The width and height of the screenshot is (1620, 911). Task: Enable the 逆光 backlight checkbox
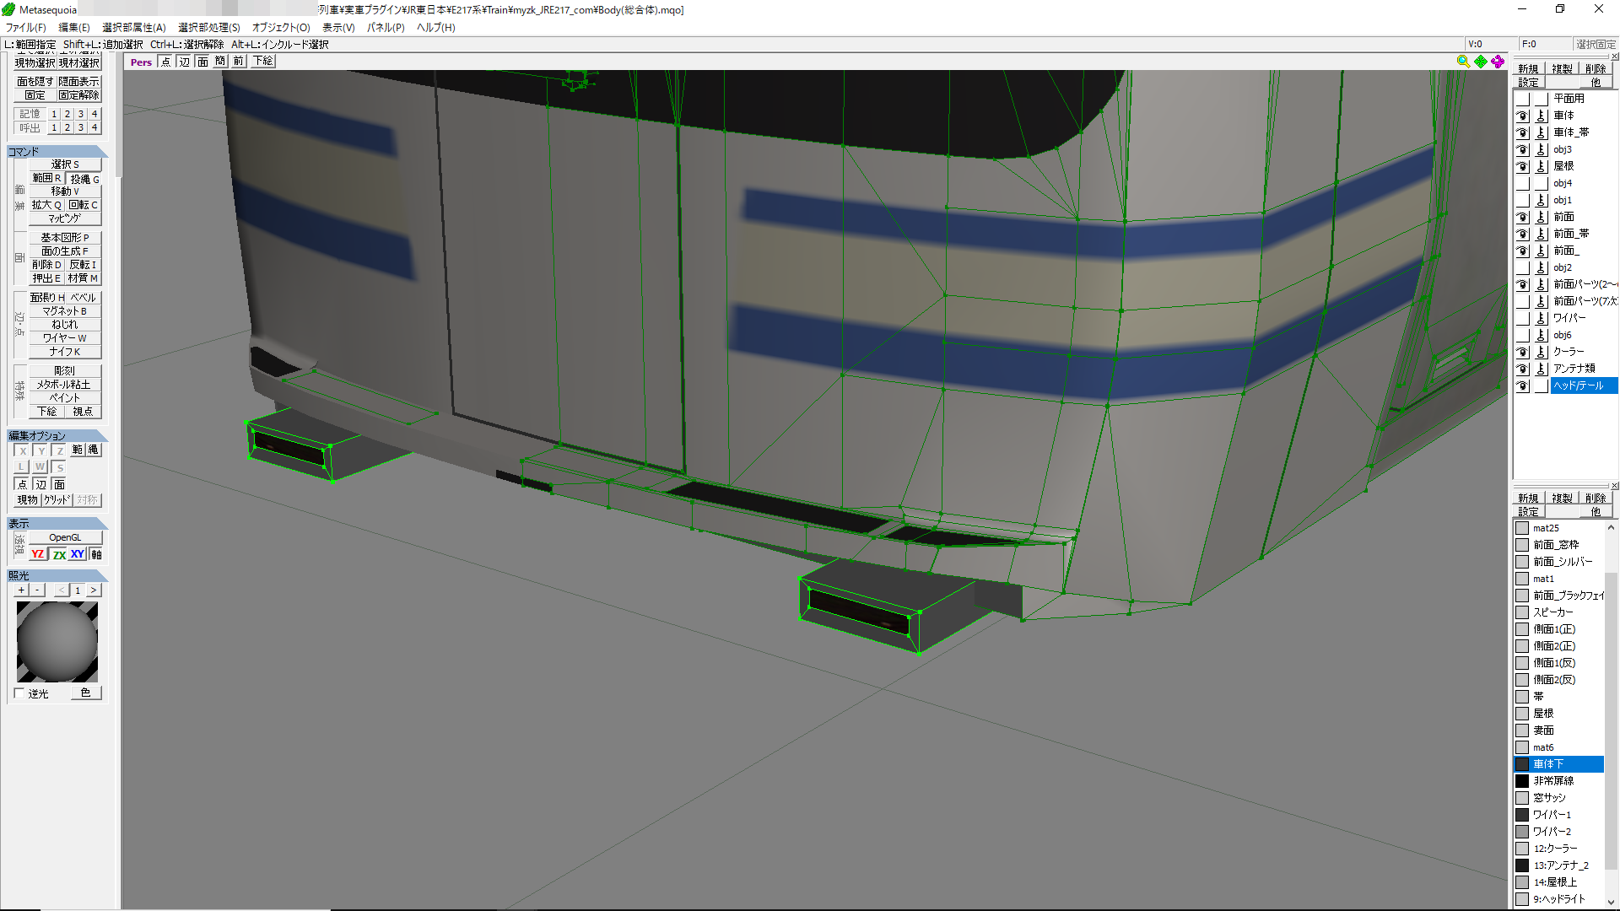coord(19,693)
